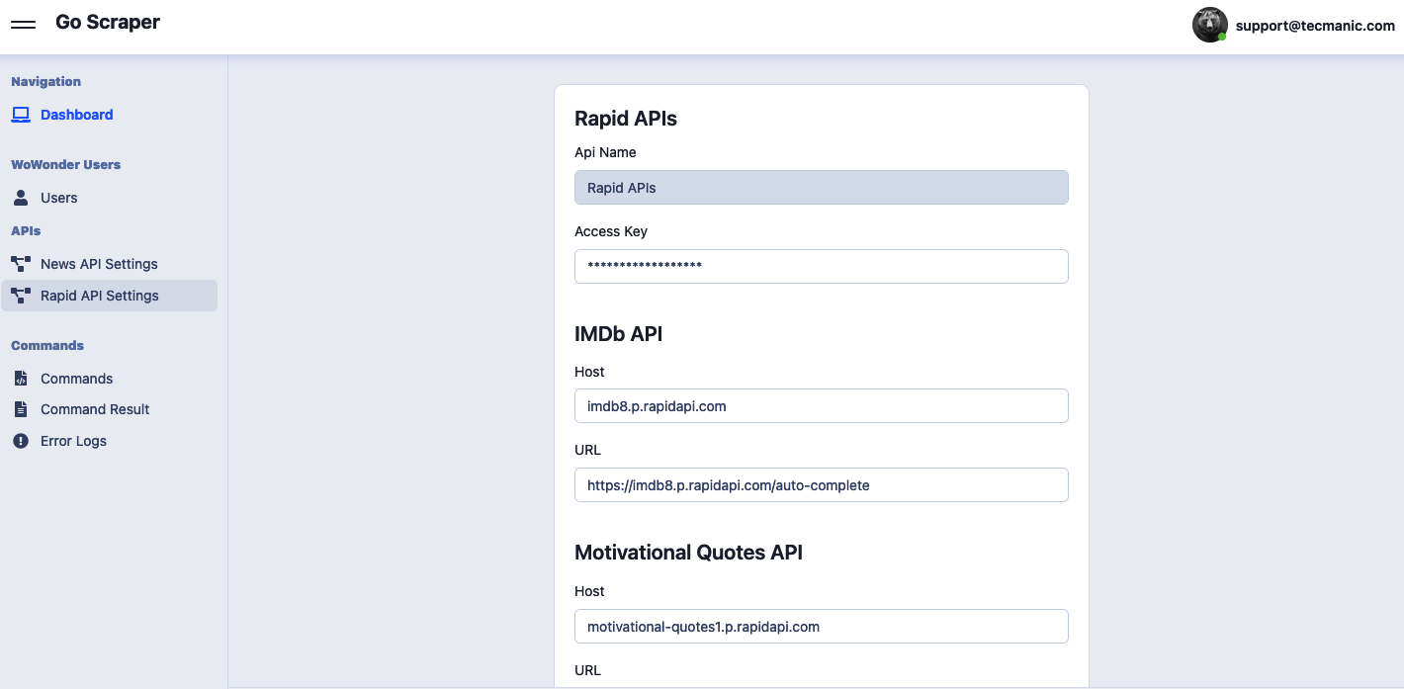The width and height of the screenshot is (1404, 689).
Task: Click the Go Scraper title link
Action: click(108, 23)
